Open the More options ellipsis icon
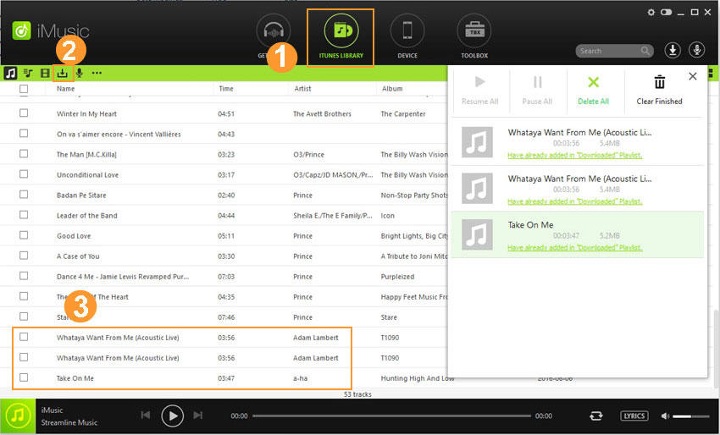Screen dimensions: 720x435 coord(97,73)
